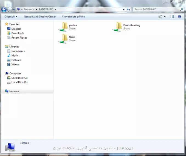186x156 pixels.
Task: Select Libraries in navigation pane
Action: pyautogui.click(x=14, y=47)
